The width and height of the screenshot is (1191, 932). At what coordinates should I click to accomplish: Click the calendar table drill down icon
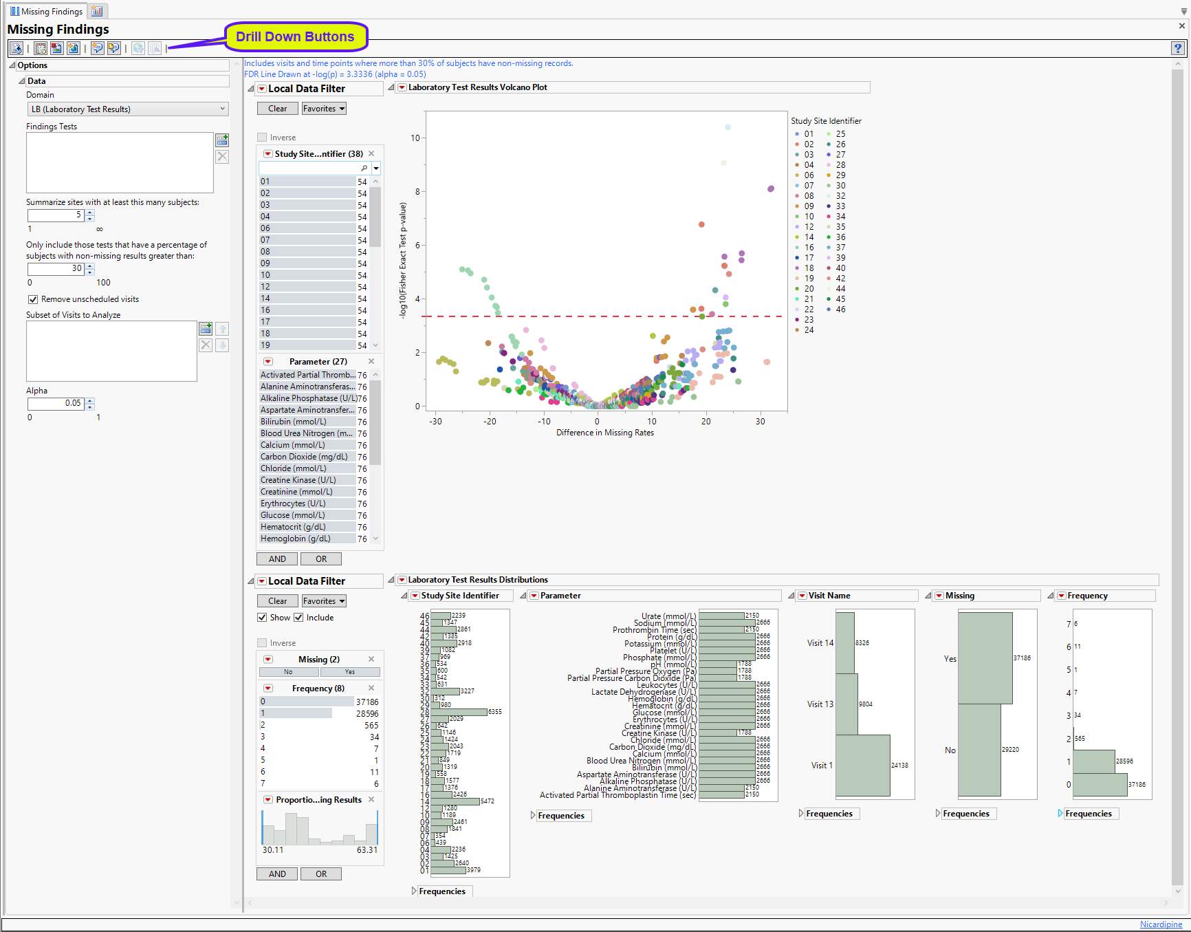point(41,48)
